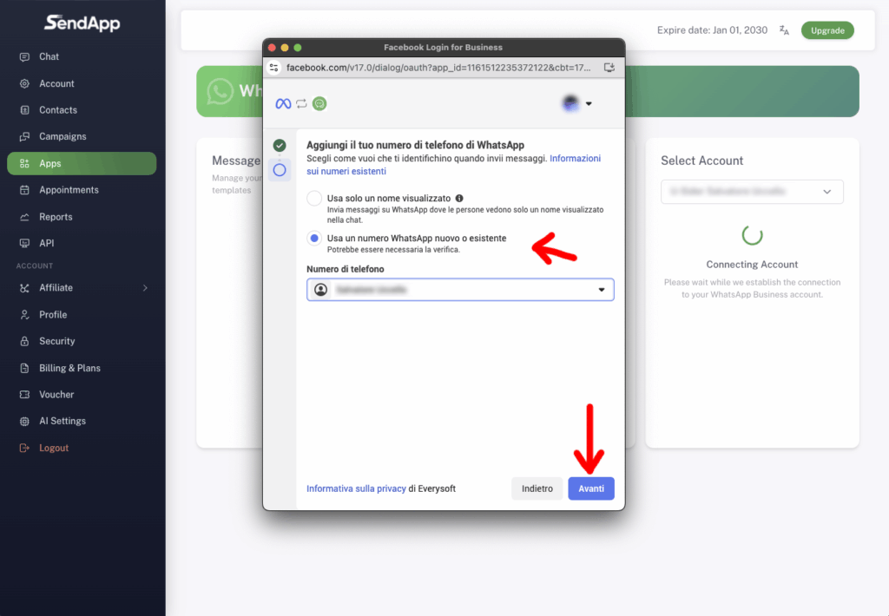
Task: Click the Contacts icon in sidebar
Action: 24,110
